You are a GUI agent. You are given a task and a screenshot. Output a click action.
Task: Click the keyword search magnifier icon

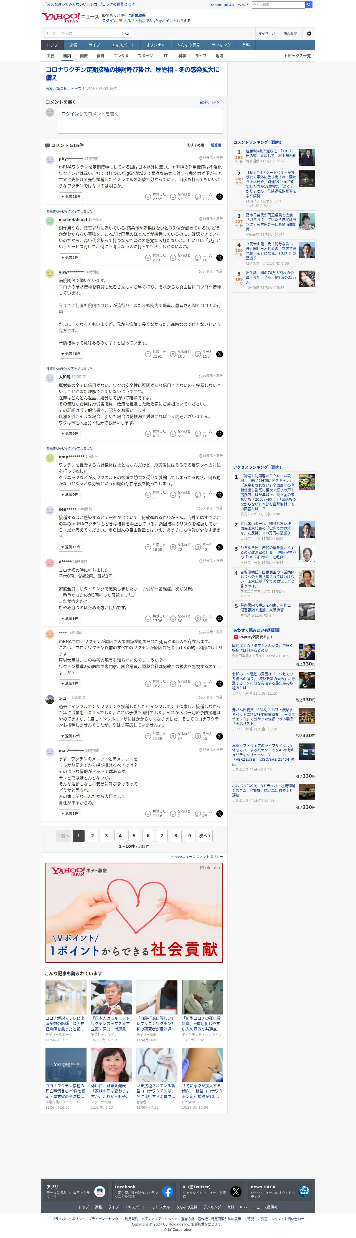[127, 34]
